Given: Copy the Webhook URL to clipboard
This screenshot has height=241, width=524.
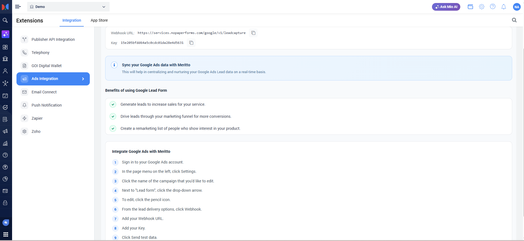Looking at the screenshot, I should [x=253, y=33].
